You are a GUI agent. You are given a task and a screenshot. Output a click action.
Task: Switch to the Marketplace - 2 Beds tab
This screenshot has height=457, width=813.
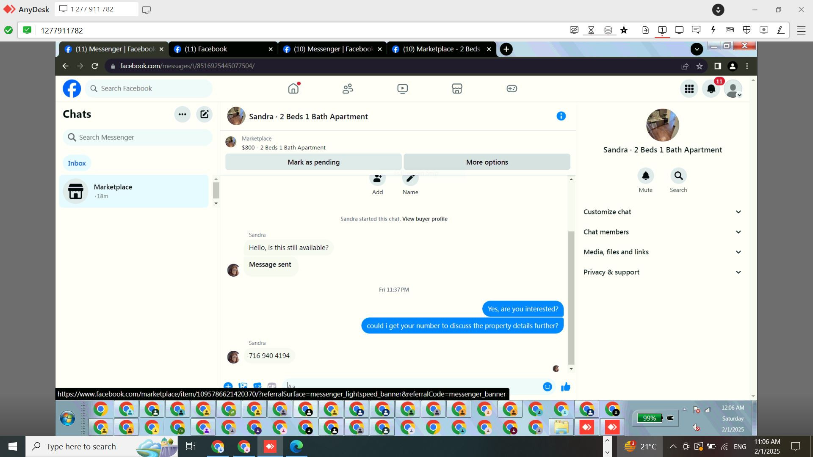[x=440, y=49]
